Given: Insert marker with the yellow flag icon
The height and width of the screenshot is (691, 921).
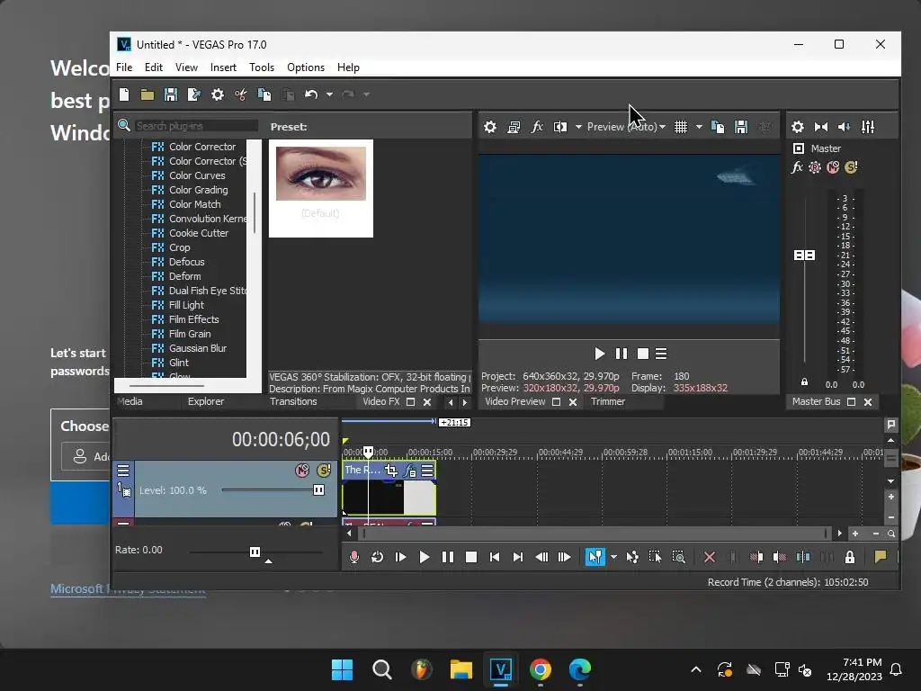Looking at the screenshot, I should pyautogui.click(x=881, y=557).
